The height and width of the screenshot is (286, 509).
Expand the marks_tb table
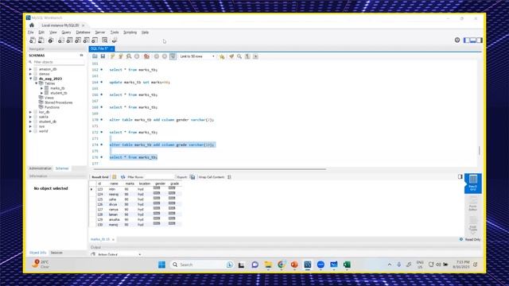[42, 88]
